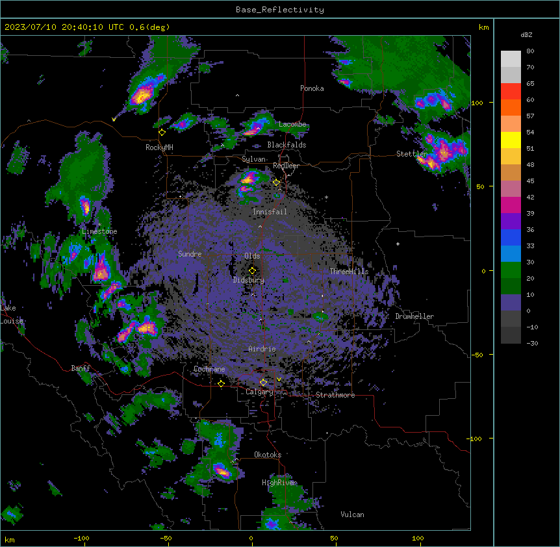Click the Drumheller label
Viewport: 560px width, 547px height.
click(414, 316)
